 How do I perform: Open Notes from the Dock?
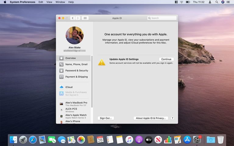[x=119, y=140]
